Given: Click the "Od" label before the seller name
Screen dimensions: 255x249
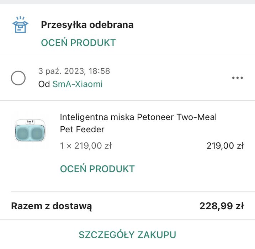Looking at the screenshot, I should click(44, 84).
